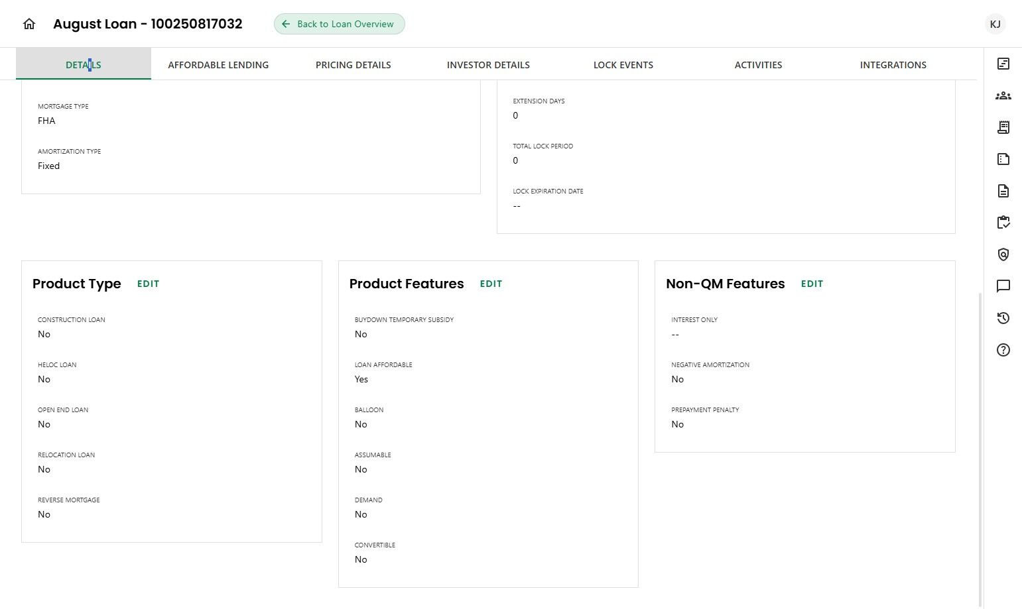Open the receipt icon in sidebar
1022x609 pixels.
1003,127
